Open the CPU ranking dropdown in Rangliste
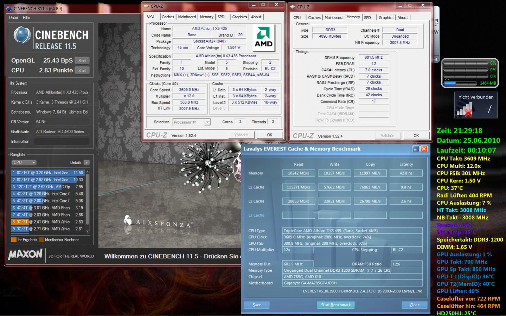The height and width of the screenshot is (316, 506). click(24, 162)
